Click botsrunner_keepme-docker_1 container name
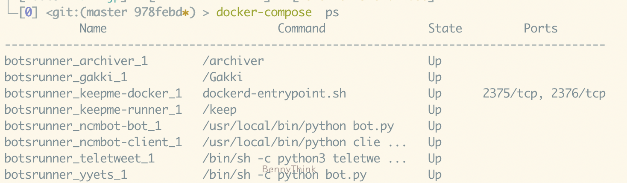 [x=93, y=94]
